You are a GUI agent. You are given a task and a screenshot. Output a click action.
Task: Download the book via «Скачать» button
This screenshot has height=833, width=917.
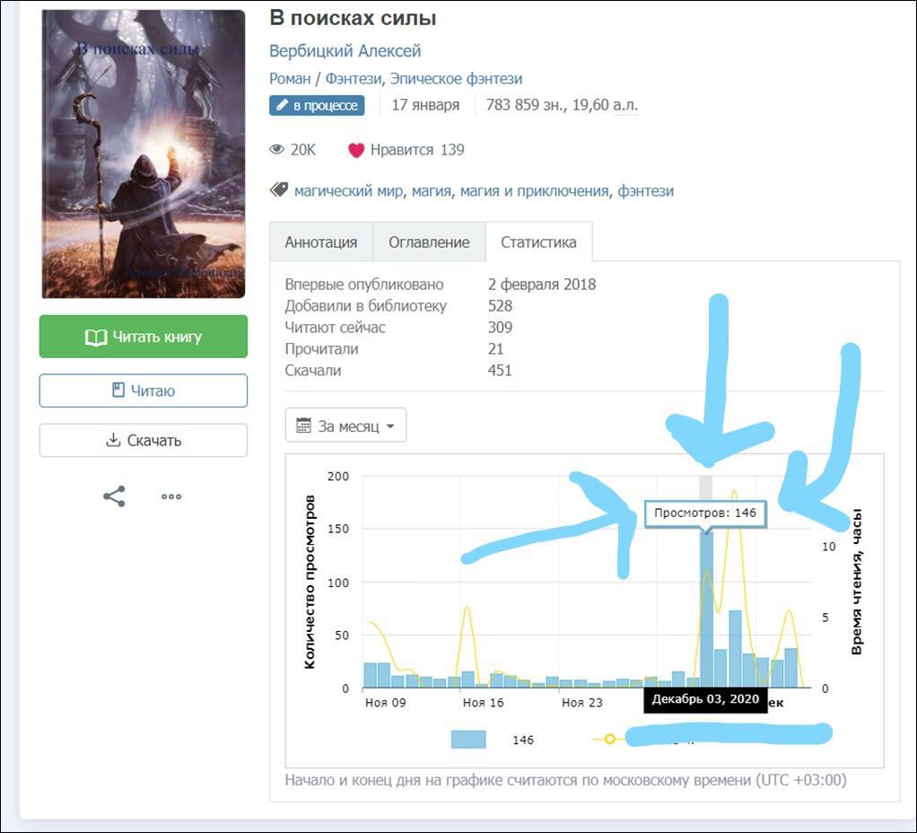(x=144, y=441)
